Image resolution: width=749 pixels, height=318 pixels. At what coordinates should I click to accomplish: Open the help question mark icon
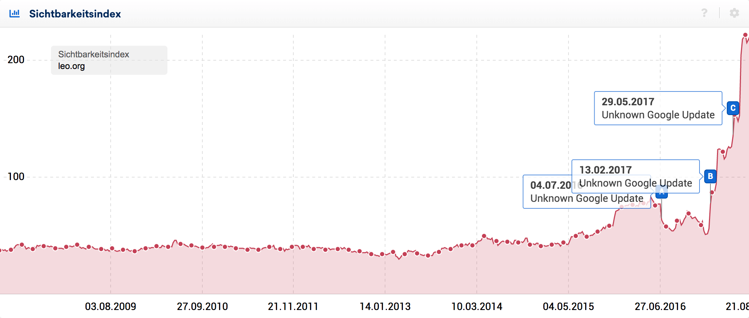[704, 13]
